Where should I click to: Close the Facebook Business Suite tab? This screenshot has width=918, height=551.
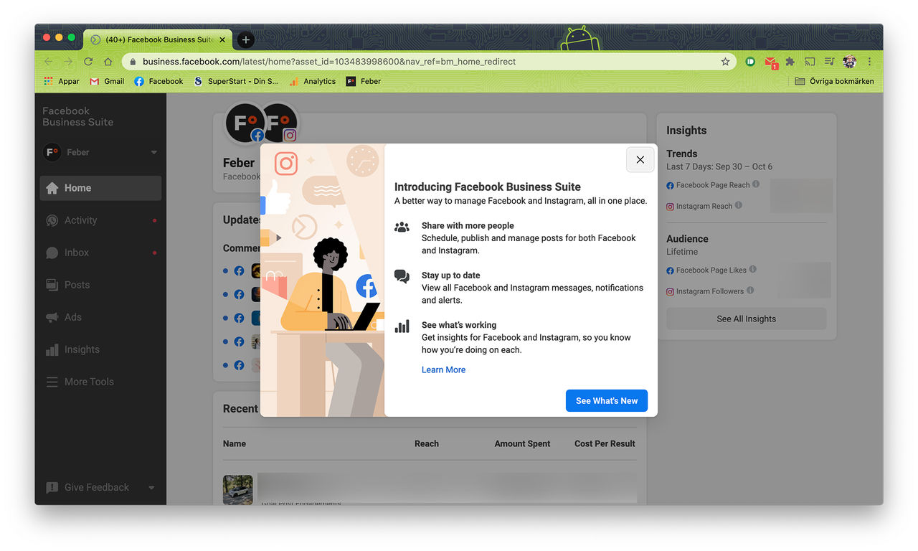coord(222,40)
